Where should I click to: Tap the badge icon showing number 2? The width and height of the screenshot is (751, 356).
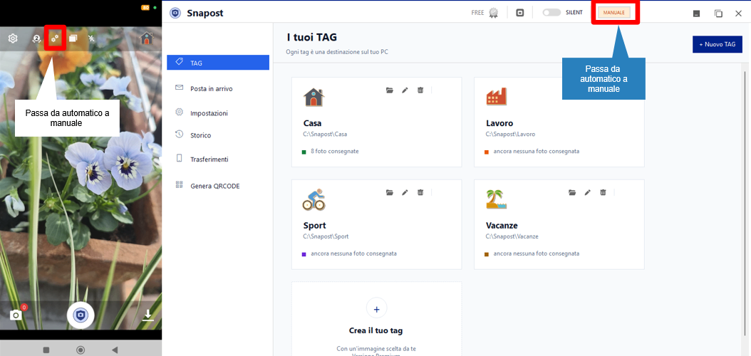click(36, 38)
